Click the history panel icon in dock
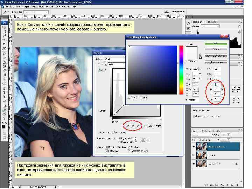252x189 pixels. 188,23
